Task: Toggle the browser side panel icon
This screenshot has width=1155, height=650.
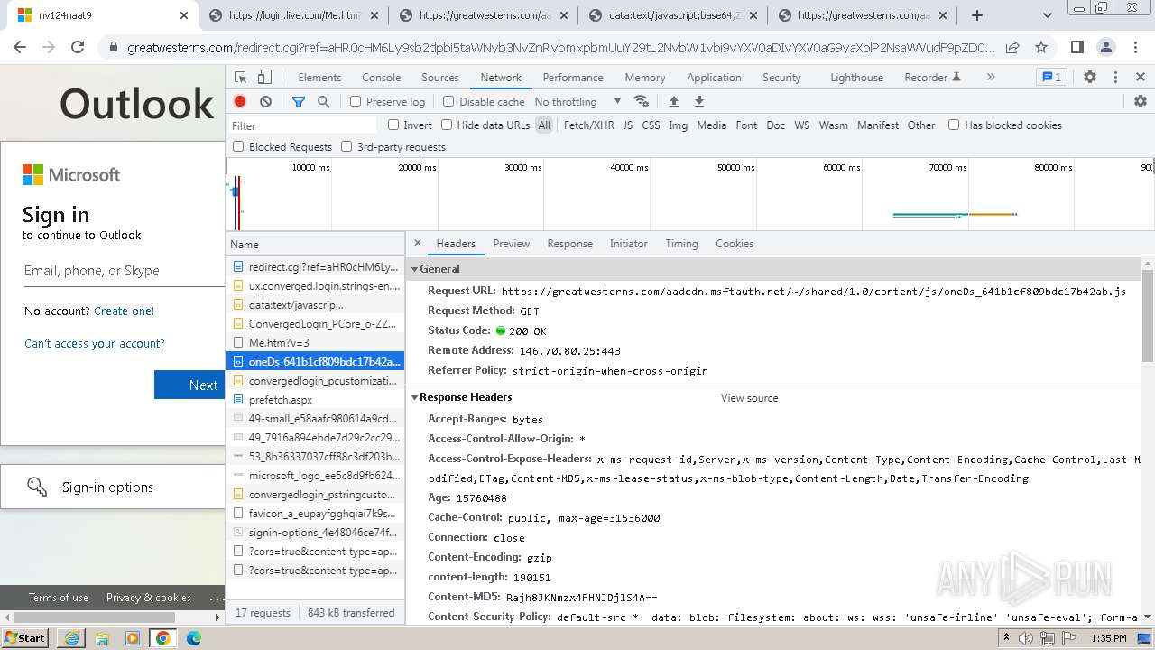Action: (1077, 48)
